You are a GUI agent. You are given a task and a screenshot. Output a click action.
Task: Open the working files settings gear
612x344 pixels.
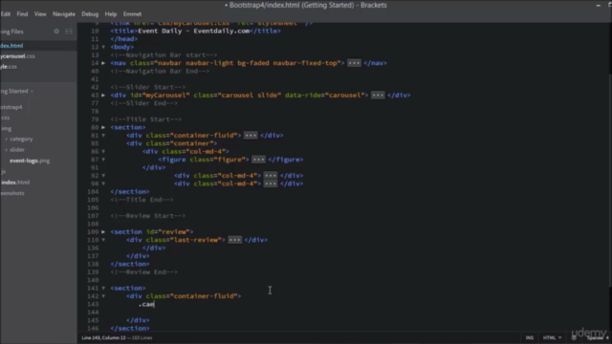56,32
